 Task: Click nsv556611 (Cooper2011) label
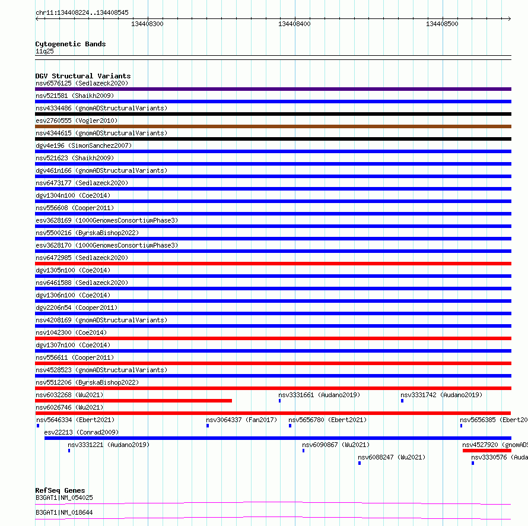[75, 357]
